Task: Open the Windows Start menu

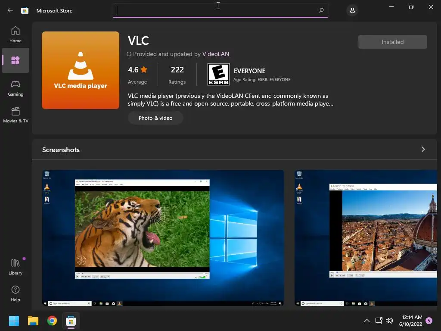Action: point(14,321)
